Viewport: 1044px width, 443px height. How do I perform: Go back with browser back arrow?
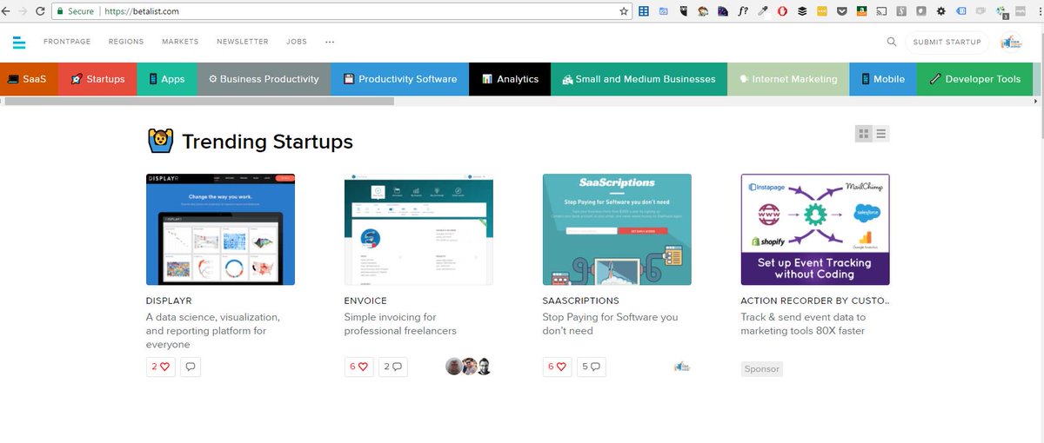(x=7, y=11)
